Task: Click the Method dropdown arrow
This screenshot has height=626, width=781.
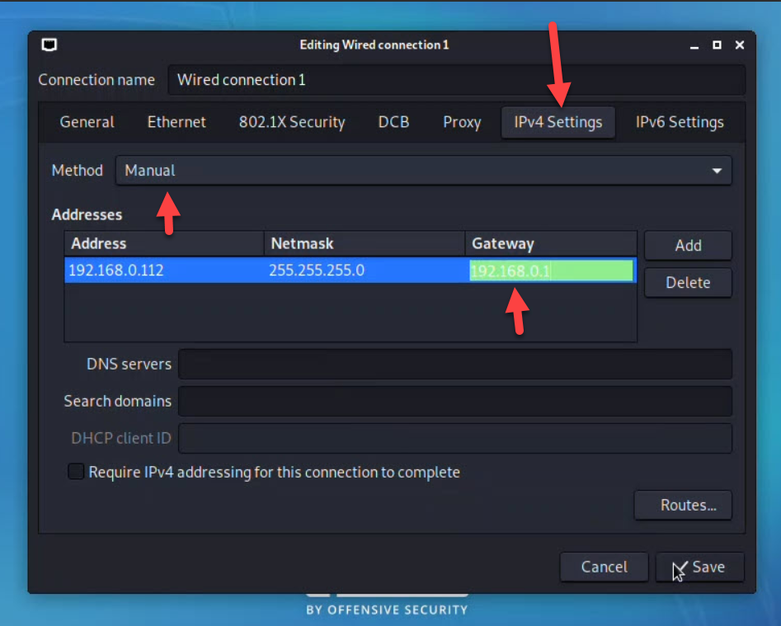Action: (x=716, y=171)
